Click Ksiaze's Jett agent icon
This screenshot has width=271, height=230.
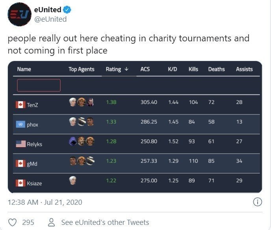(x=73, y=180)
